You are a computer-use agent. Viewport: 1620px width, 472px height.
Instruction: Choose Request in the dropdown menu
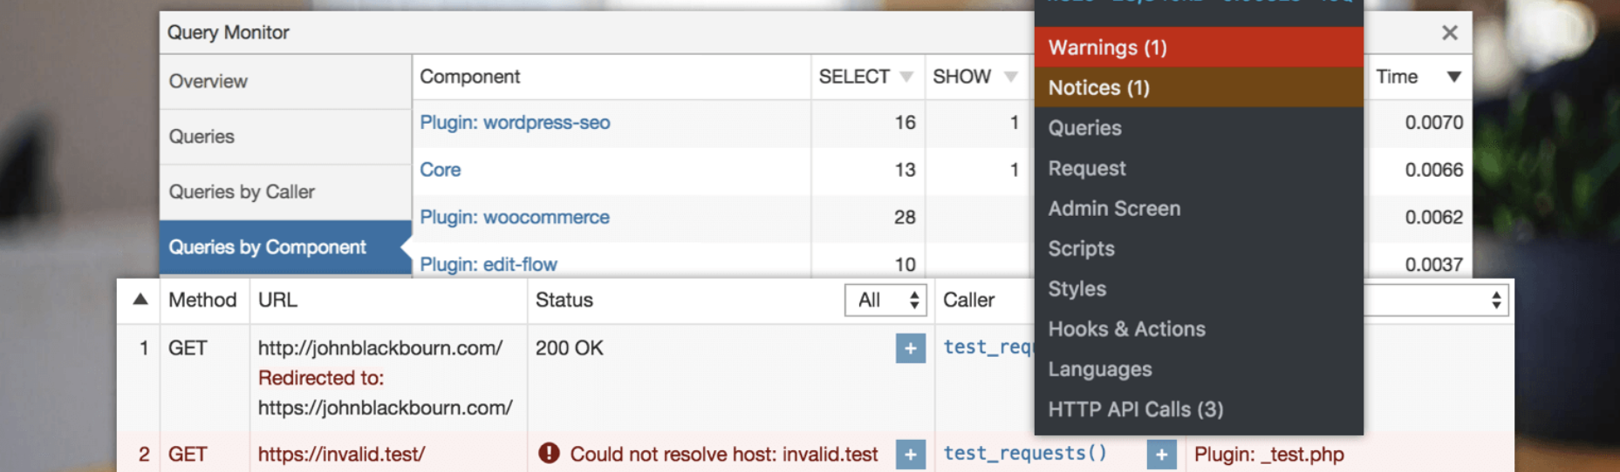1199,168
